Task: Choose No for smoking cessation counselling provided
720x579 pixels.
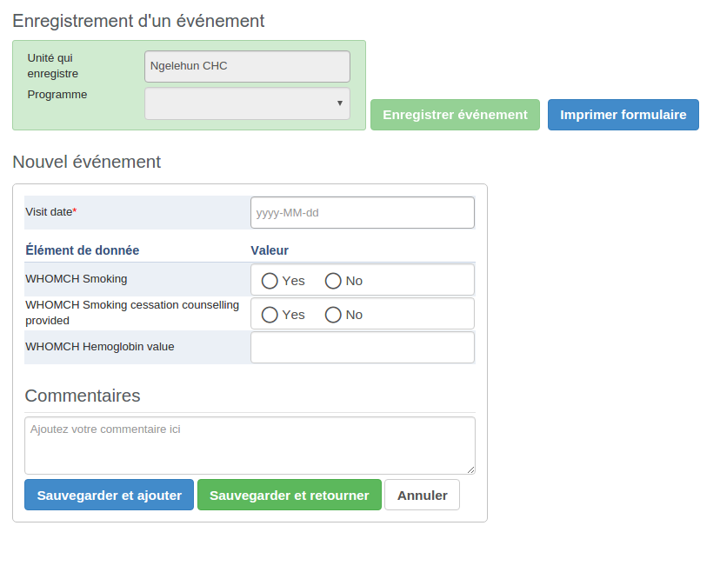Action: (333, 315)
